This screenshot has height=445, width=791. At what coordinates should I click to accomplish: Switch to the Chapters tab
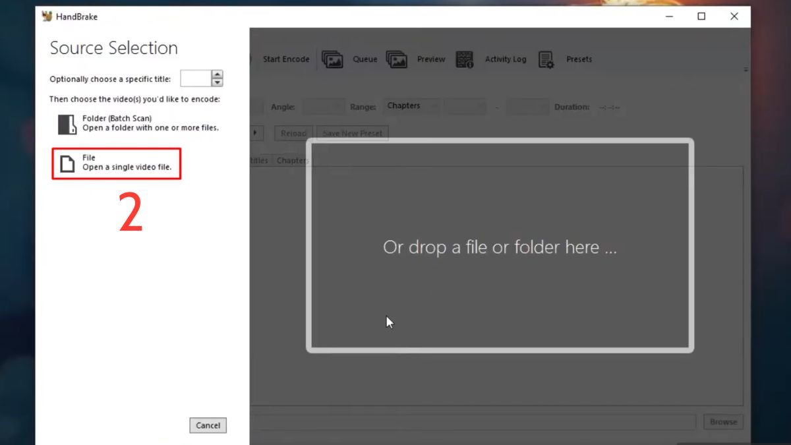292,160
